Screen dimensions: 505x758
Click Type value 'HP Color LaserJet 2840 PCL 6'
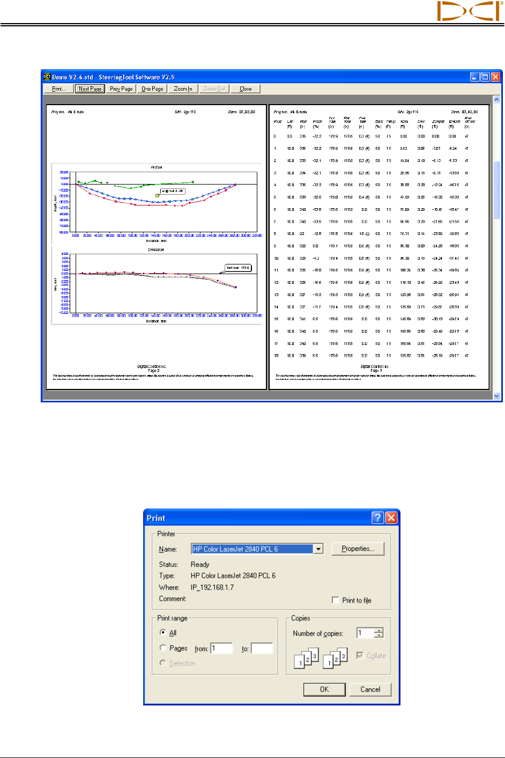pyautogui.click(x=233, y=576)
